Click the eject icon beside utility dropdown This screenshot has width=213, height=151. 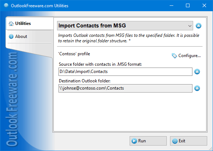coord(199,26)
